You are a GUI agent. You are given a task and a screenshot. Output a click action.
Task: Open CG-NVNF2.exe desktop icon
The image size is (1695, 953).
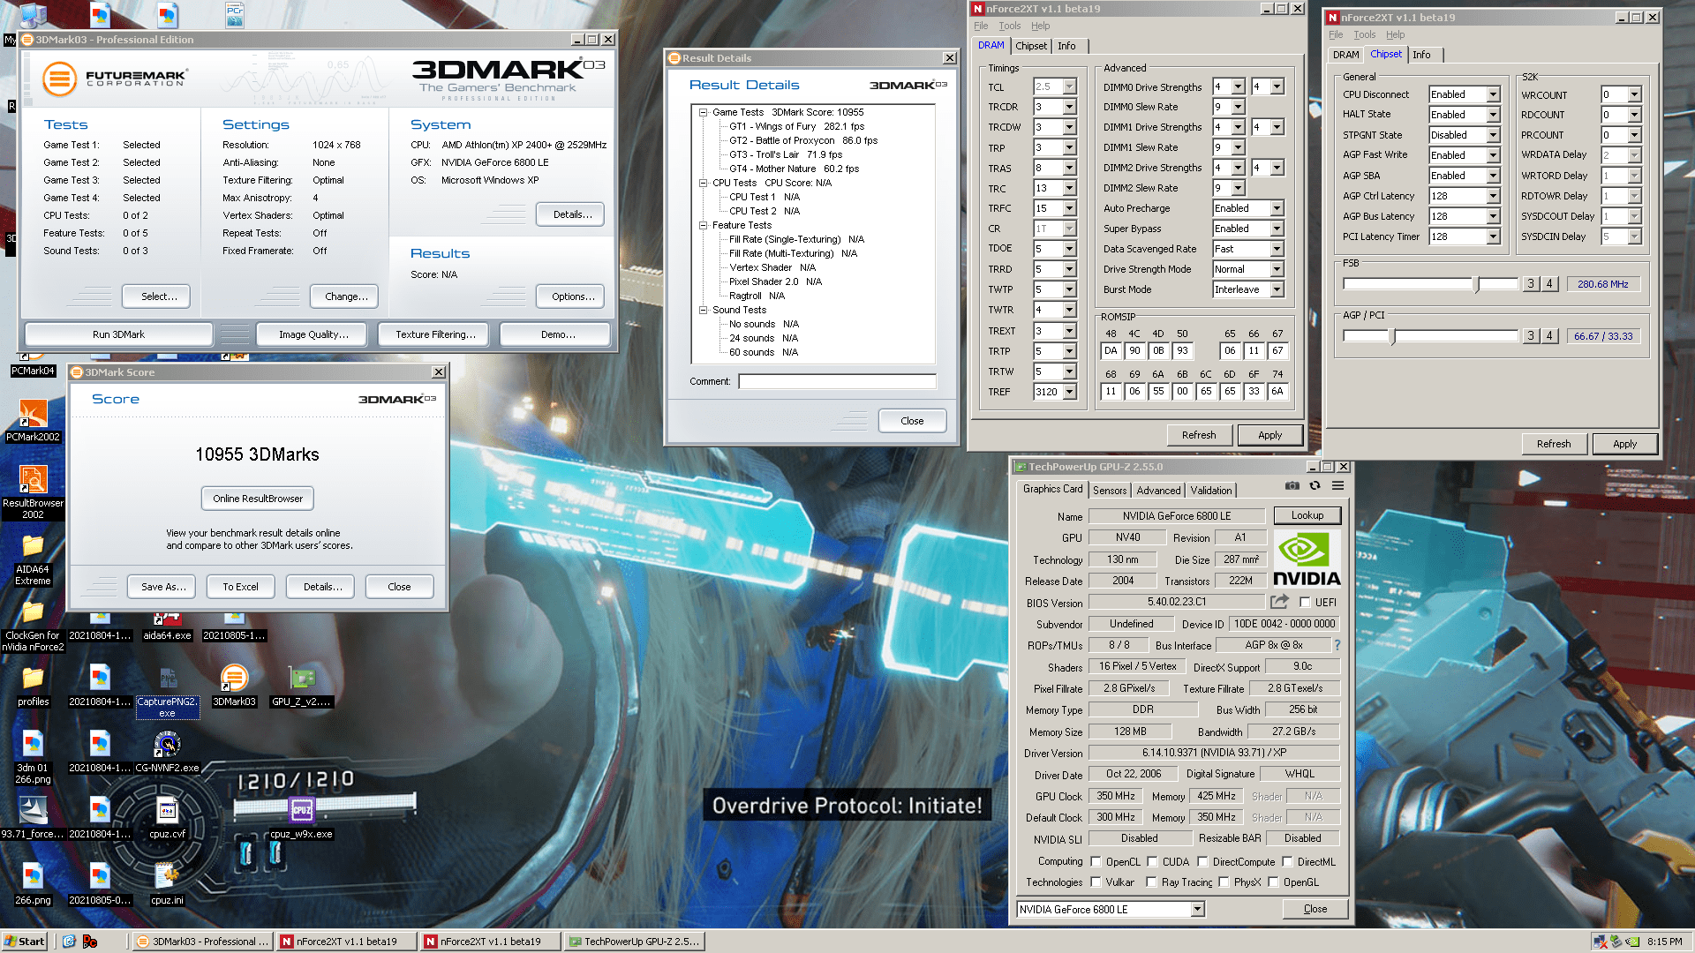[x=167, y=753]
